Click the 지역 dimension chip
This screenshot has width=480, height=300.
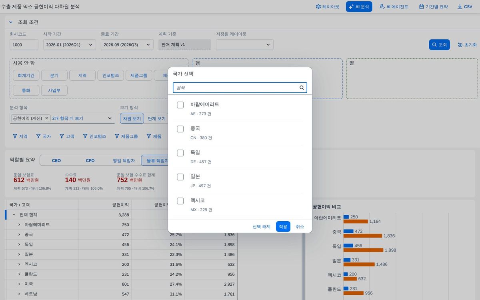point(82,75)
